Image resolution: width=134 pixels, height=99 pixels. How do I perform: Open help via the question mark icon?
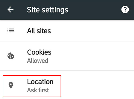(125, 10)
